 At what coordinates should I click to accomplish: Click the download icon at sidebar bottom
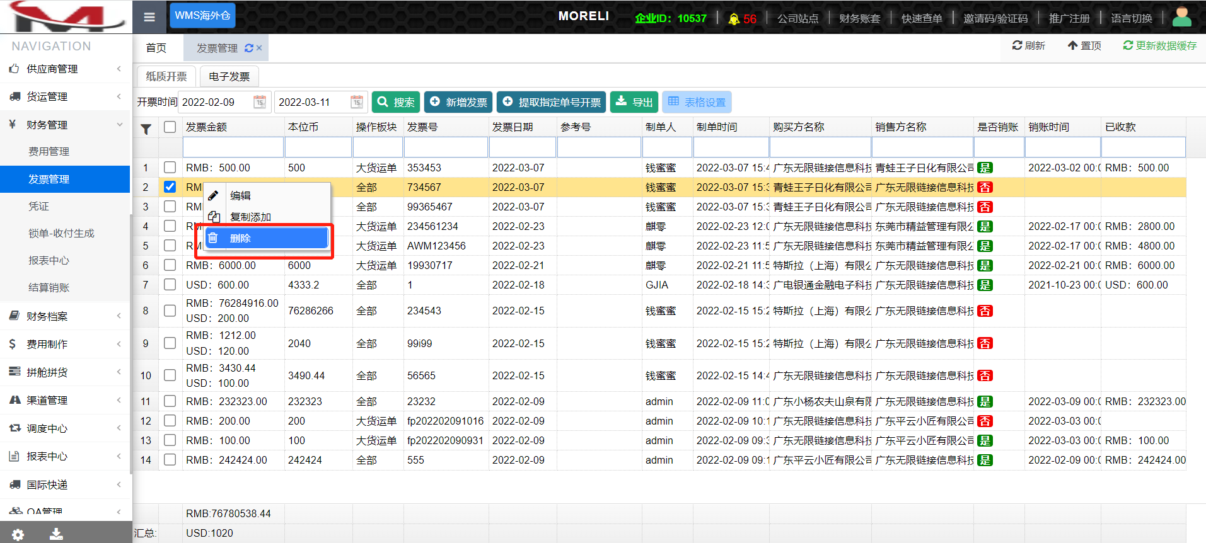click(56, 534)
